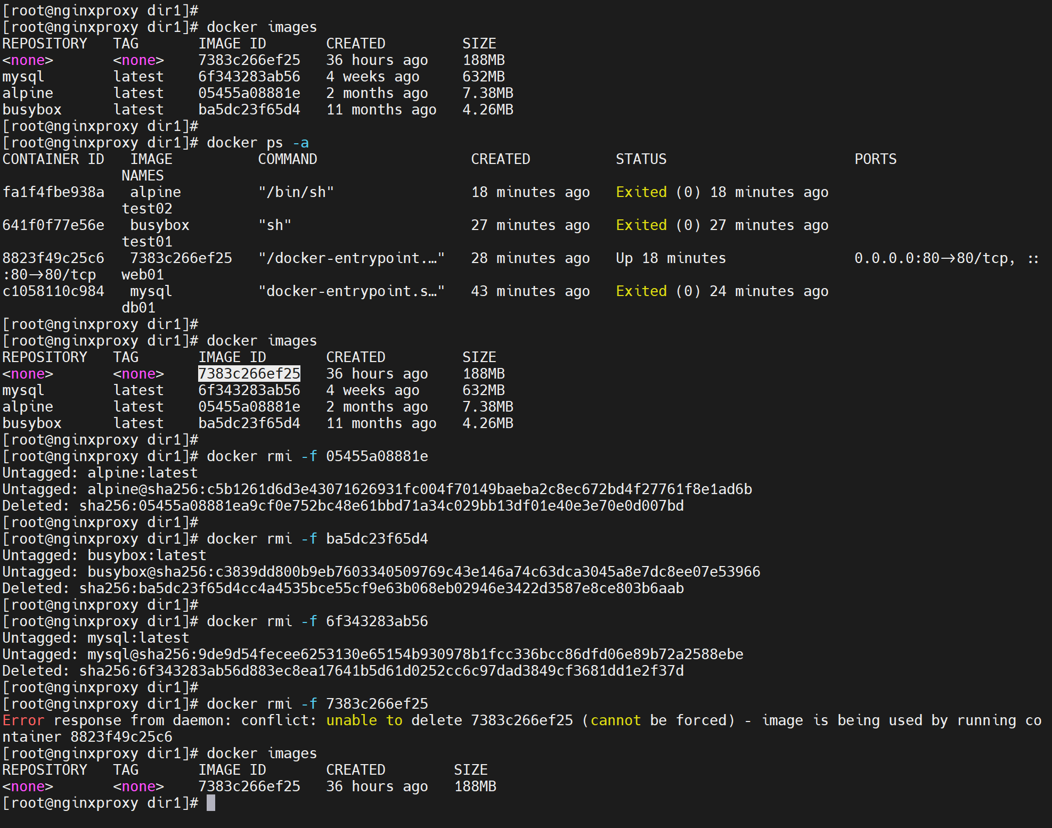Click the 'docker rmi -f 05455a08881e' command
Image resolution: width=1052 pixels, height=828 pixels.
coord(317,456)
